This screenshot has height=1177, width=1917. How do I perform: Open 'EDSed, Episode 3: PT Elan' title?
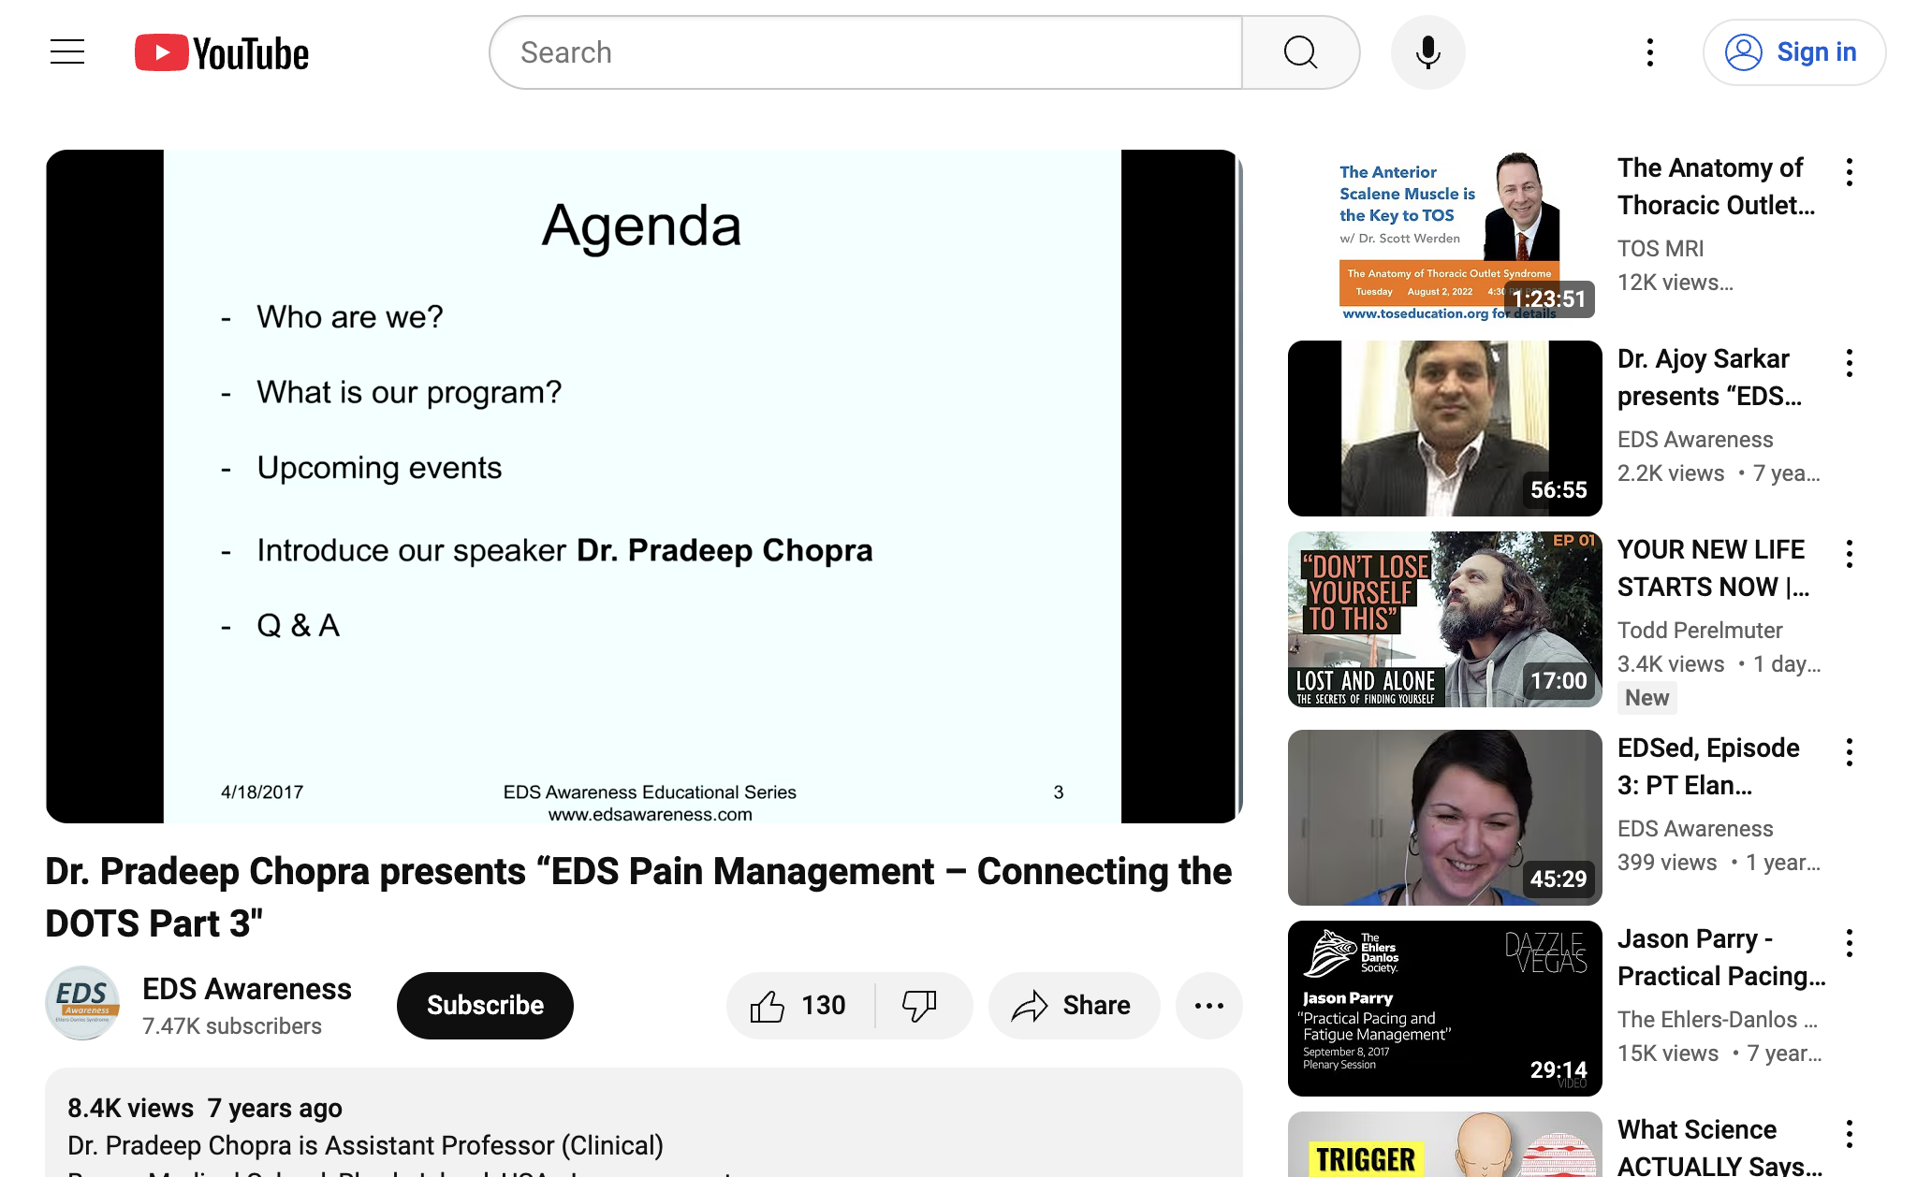click(x=1708, y=766)
